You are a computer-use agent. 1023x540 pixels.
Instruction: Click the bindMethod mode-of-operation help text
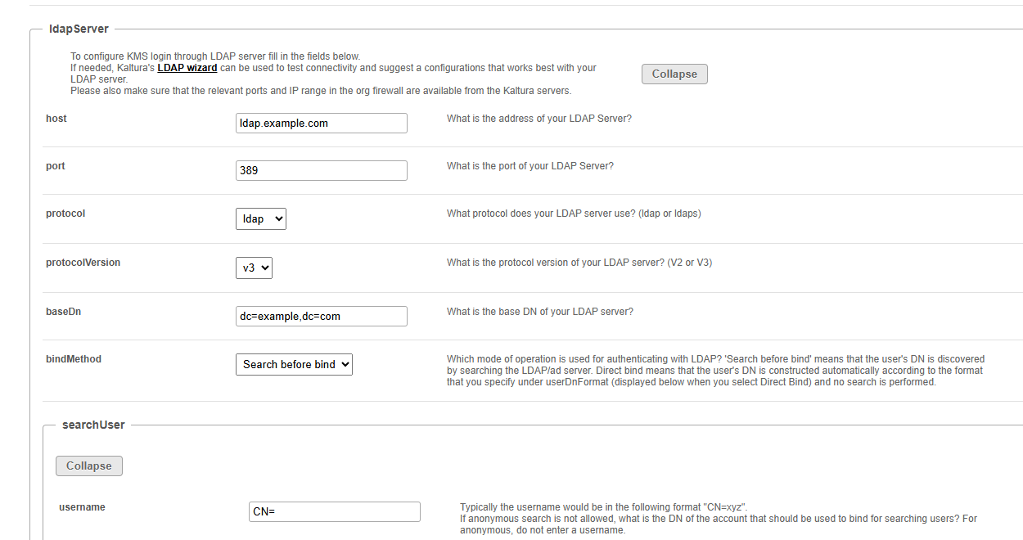tap(716, 371)
